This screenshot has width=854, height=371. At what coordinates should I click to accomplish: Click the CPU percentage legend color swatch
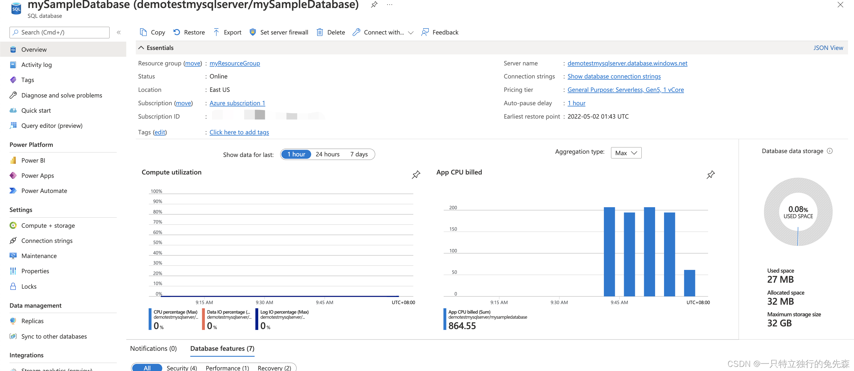(x=150, y=319)
